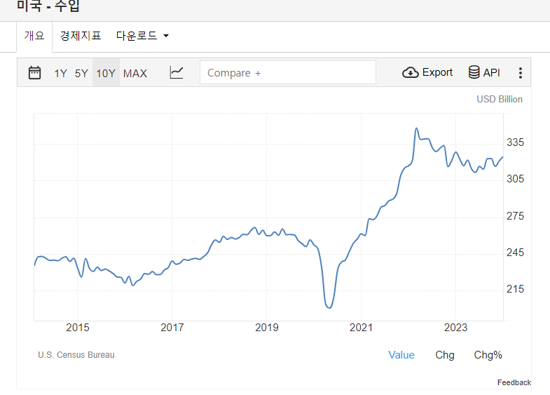Image resolution: width=550 pixels, height=395 pixels.
Task: Change chart type via line chart icon
Action: click(177, 73)
